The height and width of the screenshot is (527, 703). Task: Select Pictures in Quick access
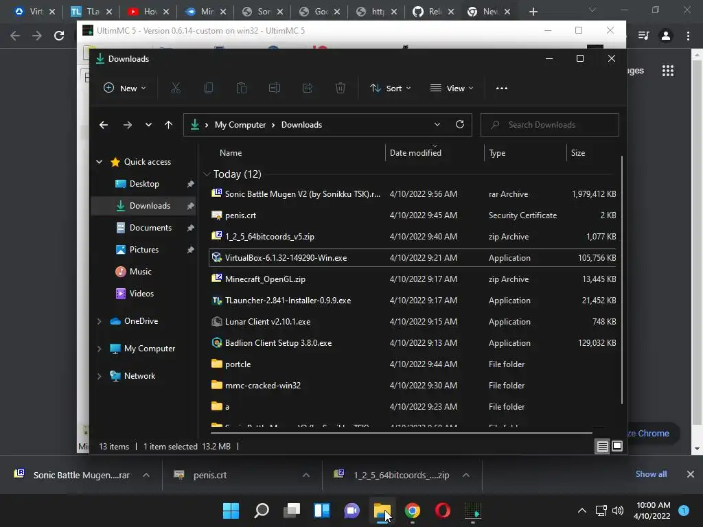click(143, 250)
